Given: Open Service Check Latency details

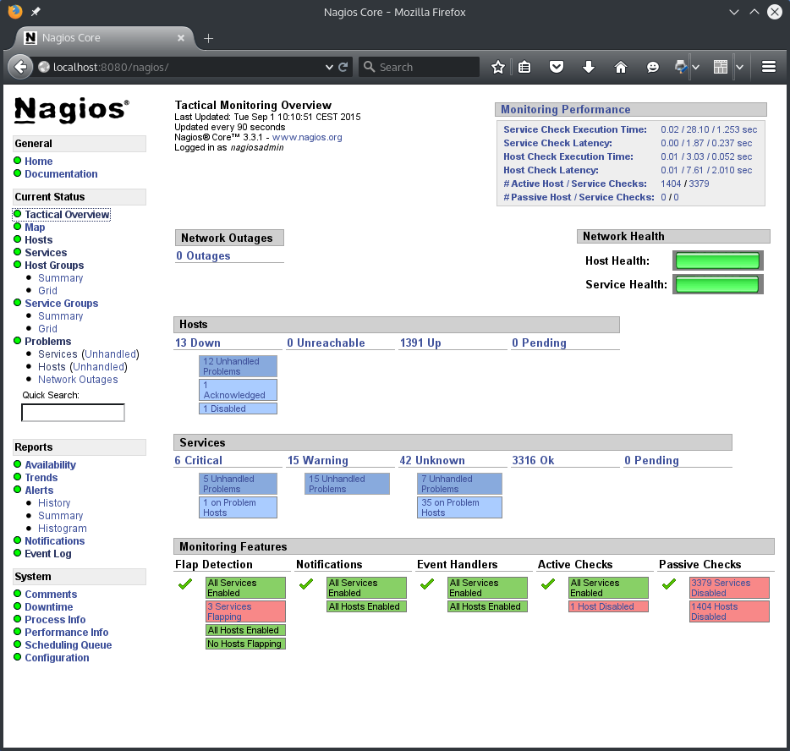Looking at the screenshot, I should pos(557,143).
